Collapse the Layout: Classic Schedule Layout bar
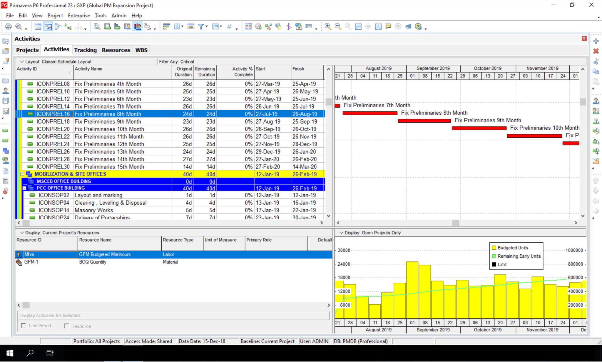Image resolution: width=602 pixels, height=362 pixels. click(x=22, y=61)
